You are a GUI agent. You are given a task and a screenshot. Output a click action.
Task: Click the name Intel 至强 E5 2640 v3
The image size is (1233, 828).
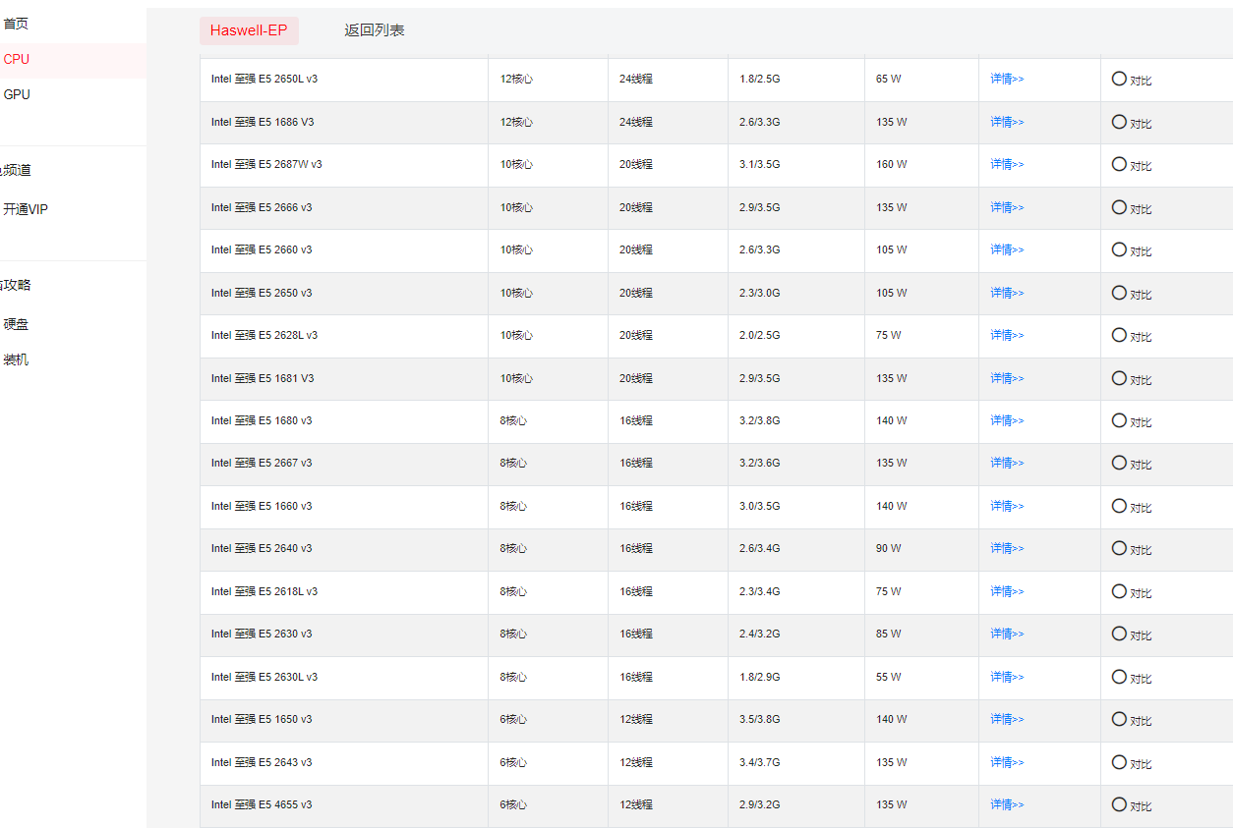point(262,548)
